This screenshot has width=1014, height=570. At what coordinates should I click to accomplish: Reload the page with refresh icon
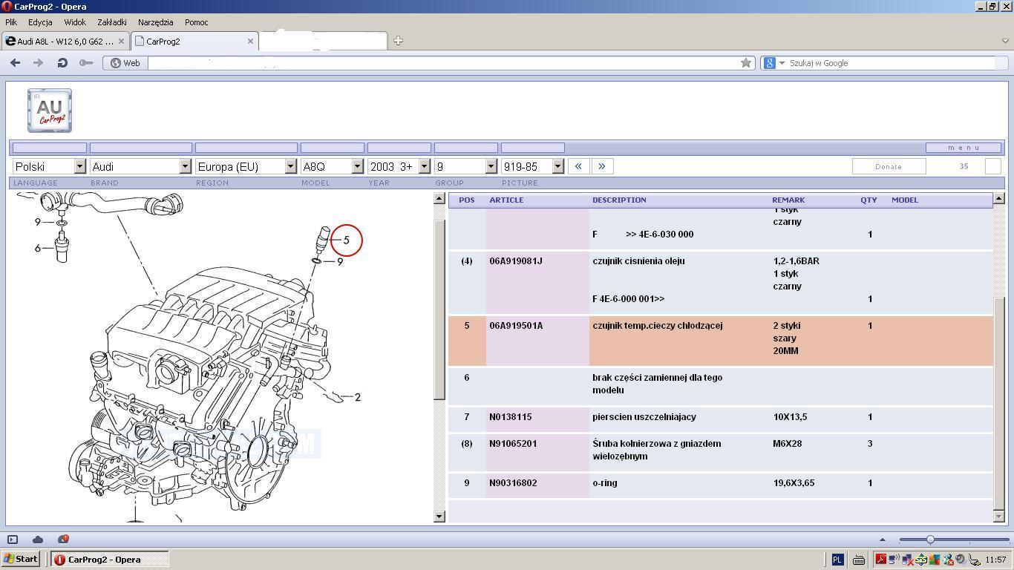point(62,63)
